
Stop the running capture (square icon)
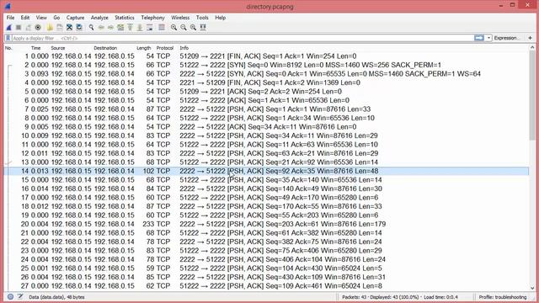19,28
